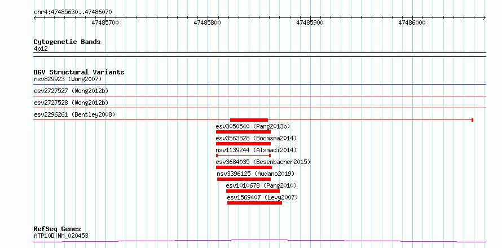Open variant nsv829923 (Wong2007)
The height and width of the screenshot is (248, 502).
[x=68, y=79]
